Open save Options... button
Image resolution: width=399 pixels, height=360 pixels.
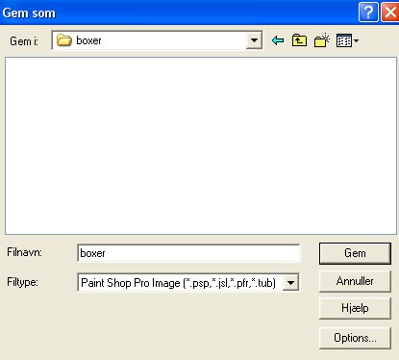(x=355, y=338)
